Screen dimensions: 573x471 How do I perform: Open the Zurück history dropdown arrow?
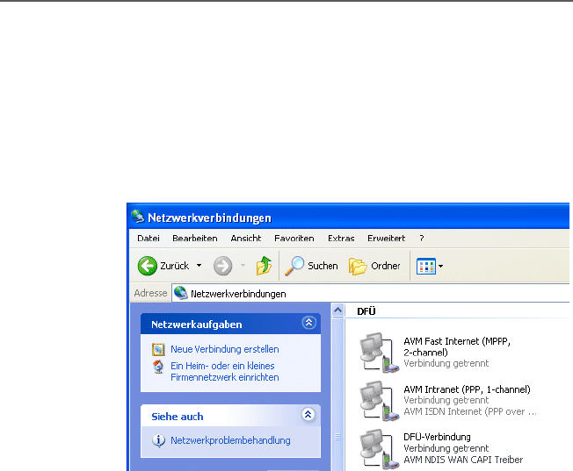click(x=199, y=265)
